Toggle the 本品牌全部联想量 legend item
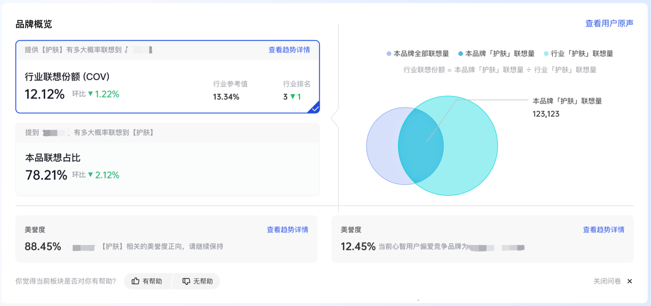 click(x=418, y=53)
